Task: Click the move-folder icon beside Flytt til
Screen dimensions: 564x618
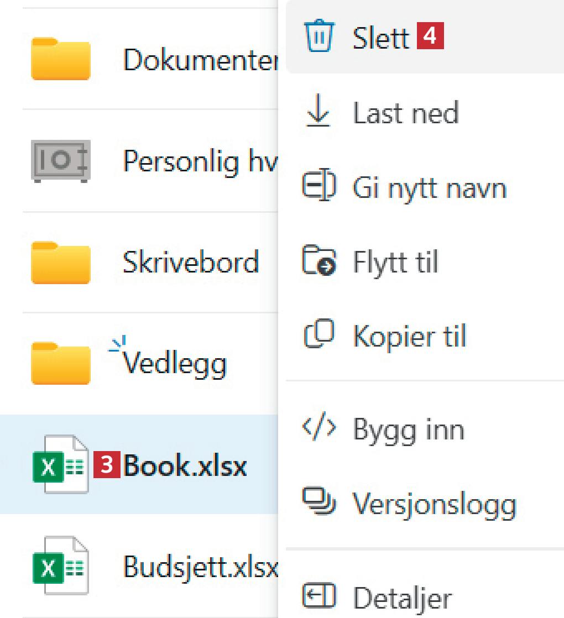Action: [x=319, y=262]
